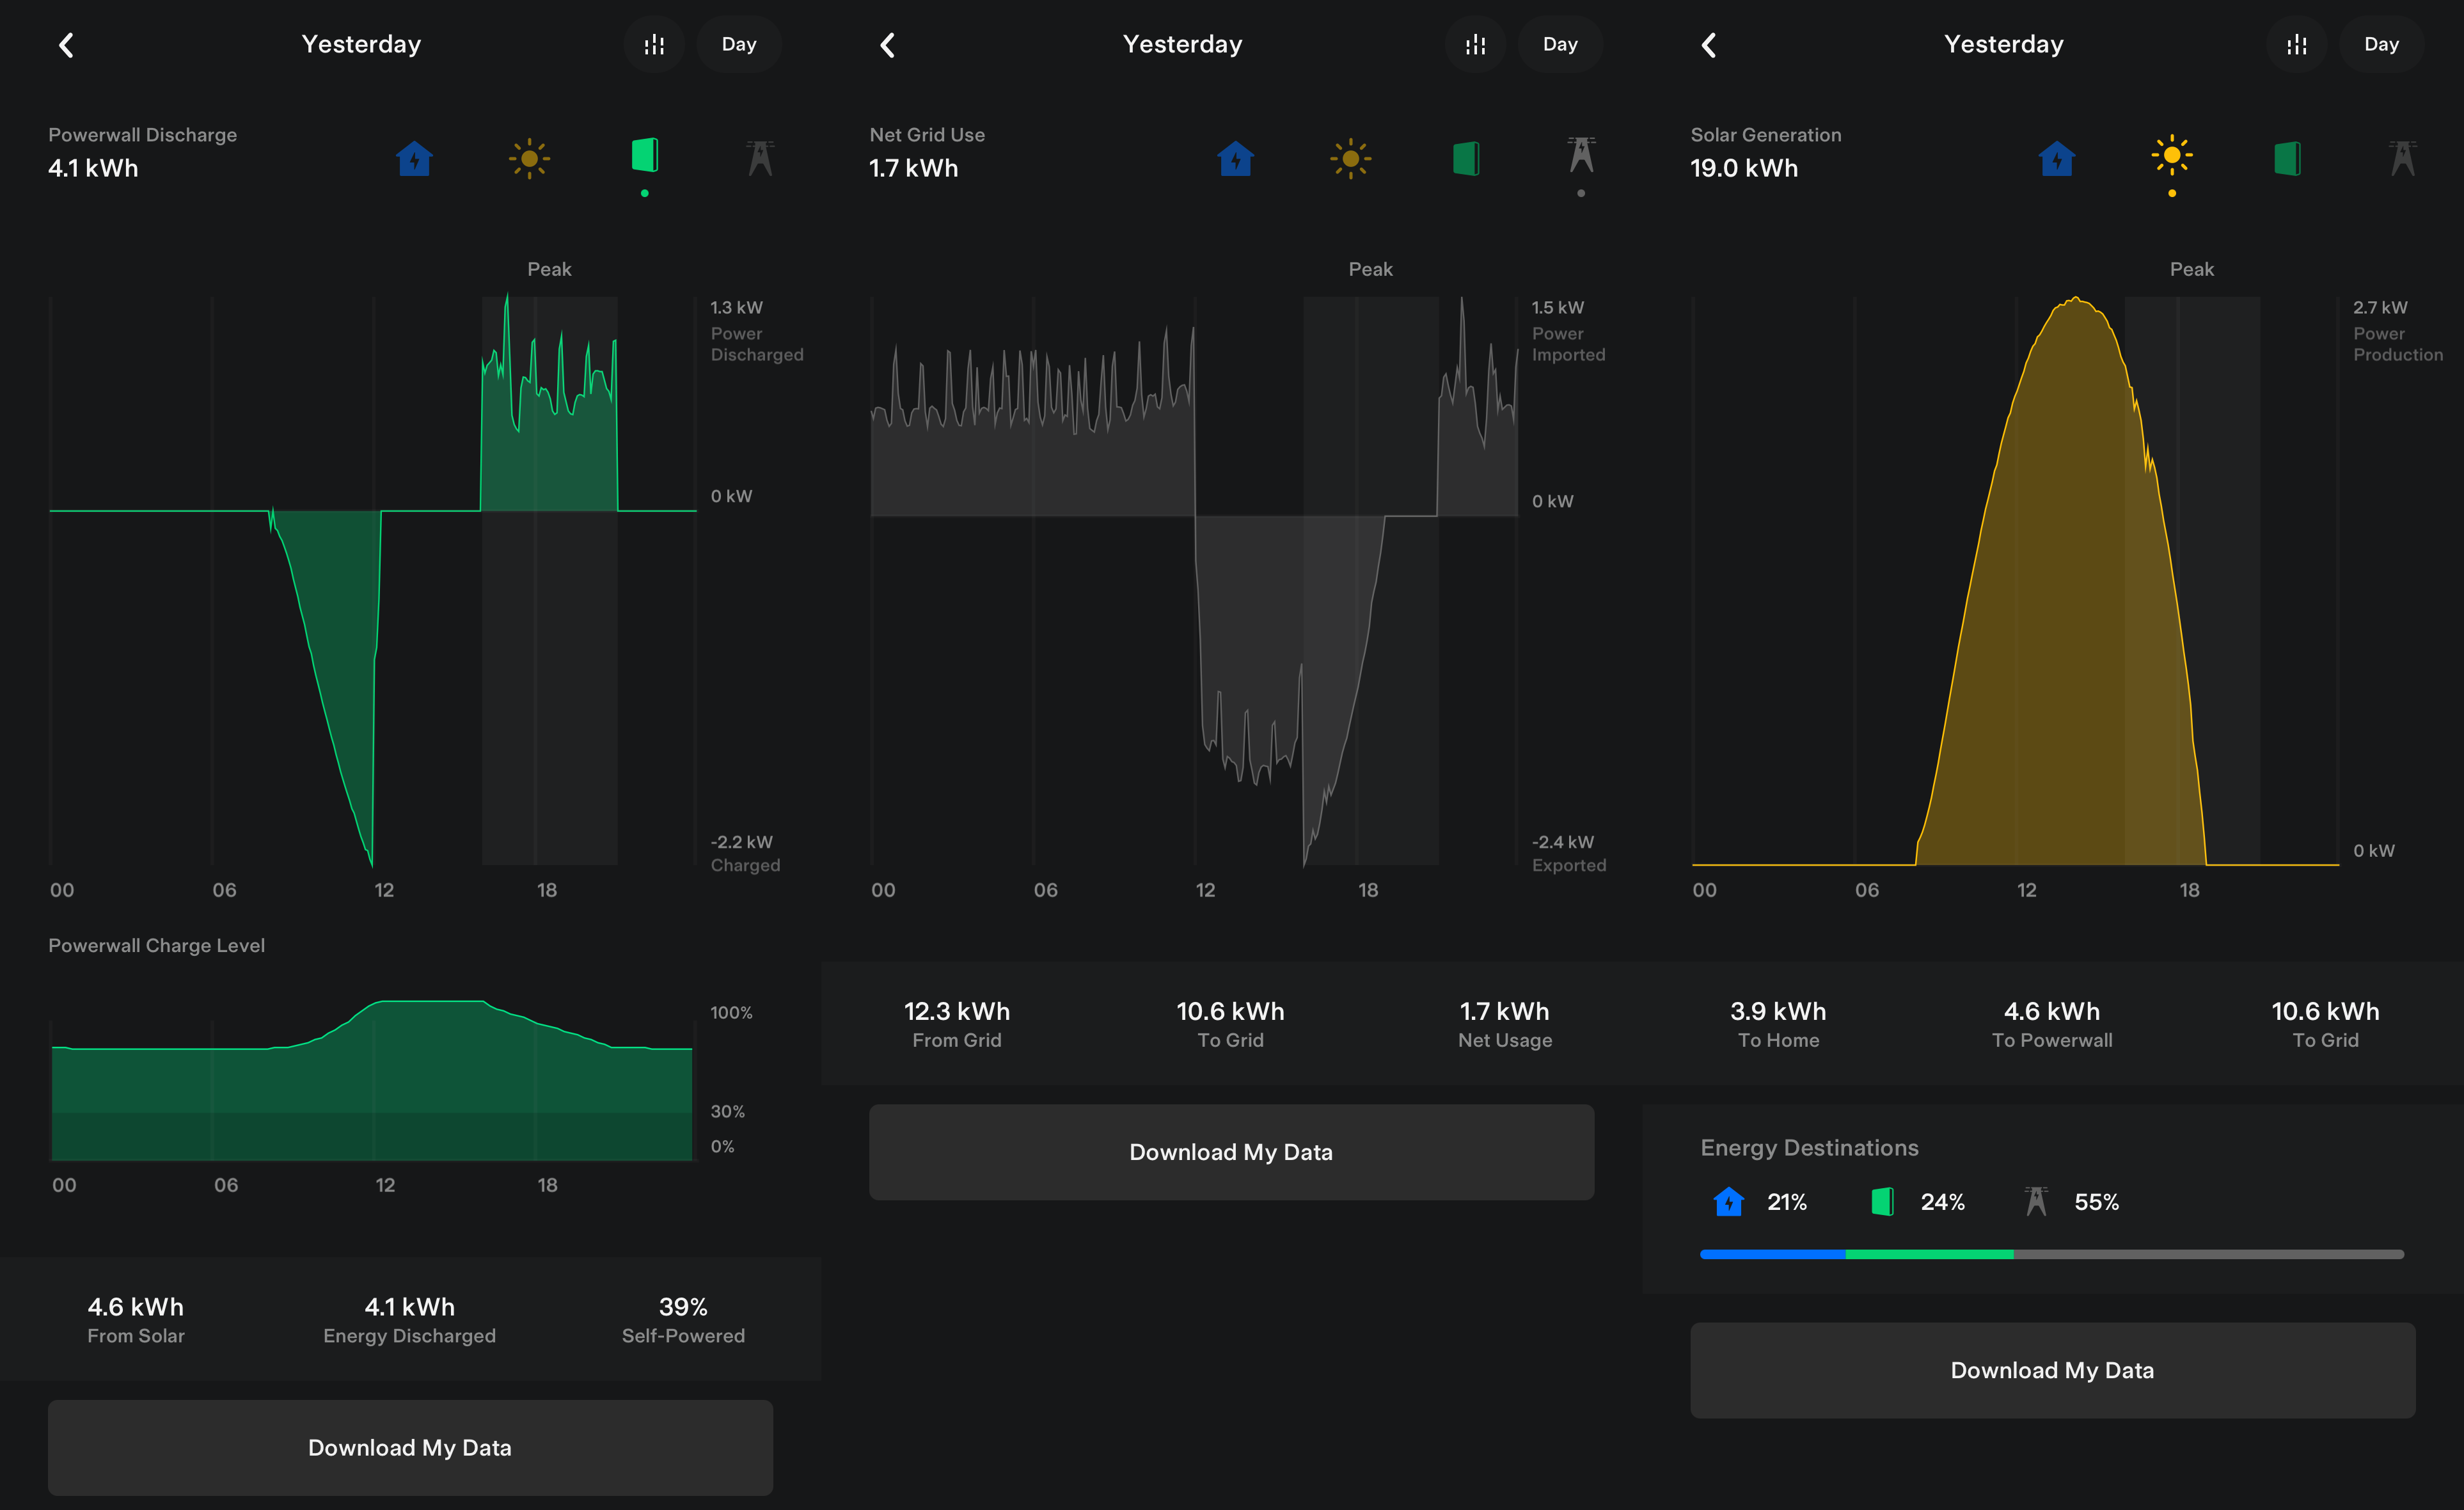Select active Grid tower icon on Net Grid Use screen
The height and width of the screenshot is (1510, 2464).
coord(1581,155)
